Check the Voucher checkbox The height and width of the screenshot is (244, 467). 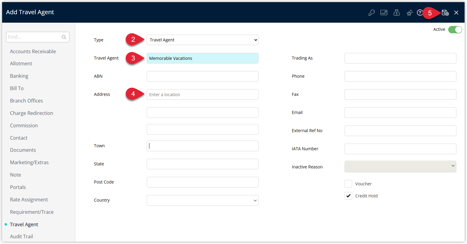(349, 184)
